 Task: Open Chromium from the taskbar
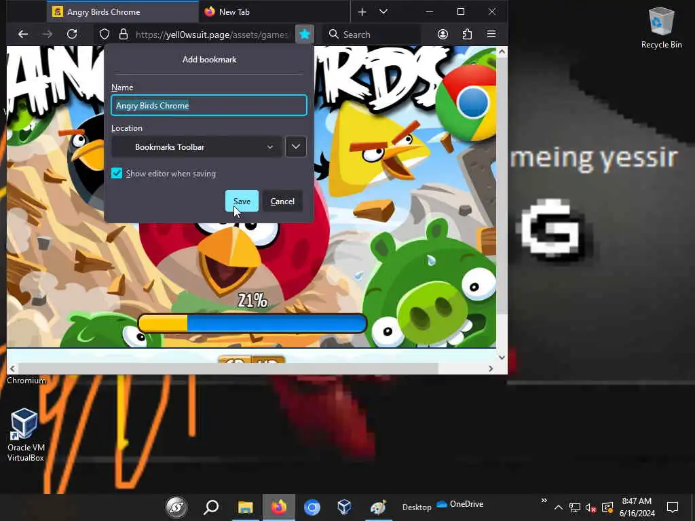tap(312, 507)
